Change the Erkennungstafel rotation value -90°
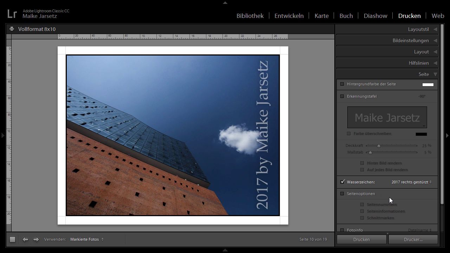 tap(422, 96)
